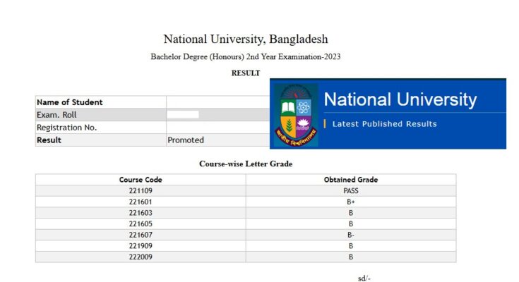
Task: Click the grade B for course 221605
Action: (351, 223)
